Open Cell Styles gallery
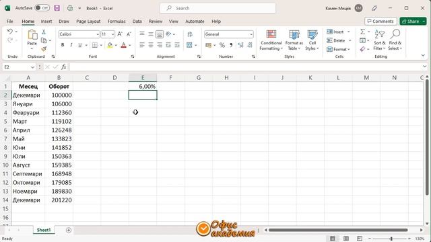Viewport: 431px width, 242px height. pos(312,40)
